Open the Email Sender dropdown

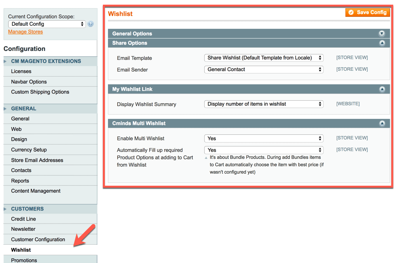(x=264, y=70)
